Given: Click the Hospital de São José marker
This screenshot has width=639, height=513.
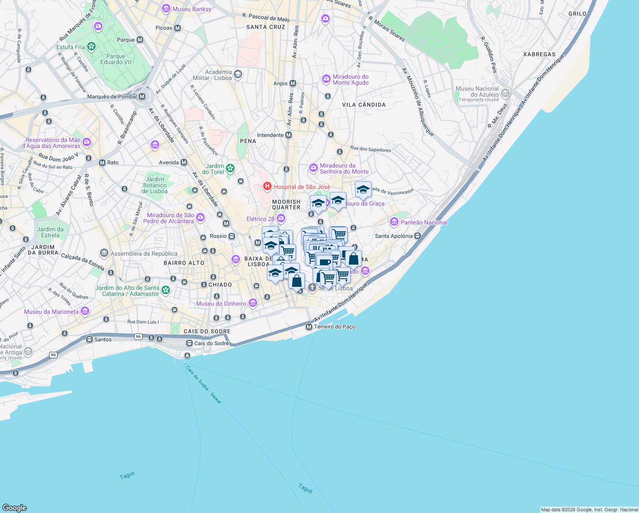Looking at the screenshot, I should [267, 187].
